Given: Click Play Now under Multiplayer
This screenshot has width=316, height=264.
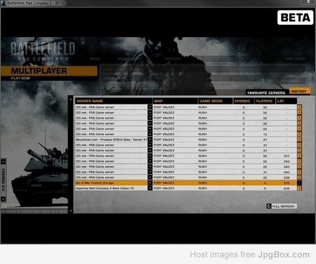Looking at the screenshot, I should [x=20, y=78].
